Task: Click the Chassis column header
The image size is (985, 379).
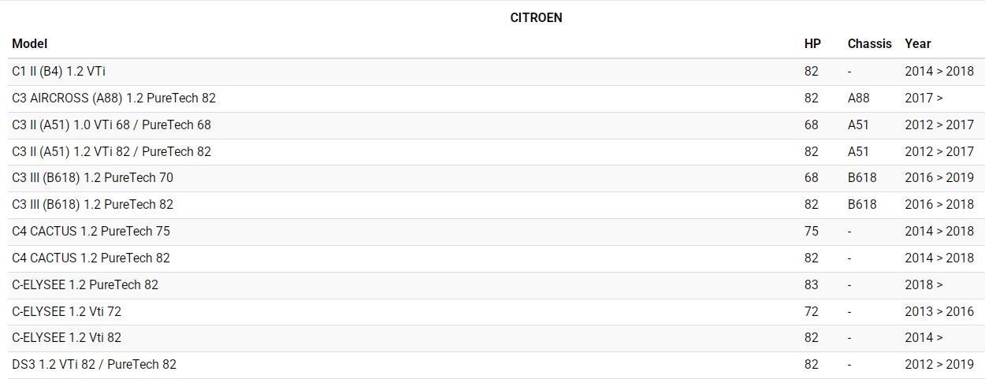Action: point(869,44)
